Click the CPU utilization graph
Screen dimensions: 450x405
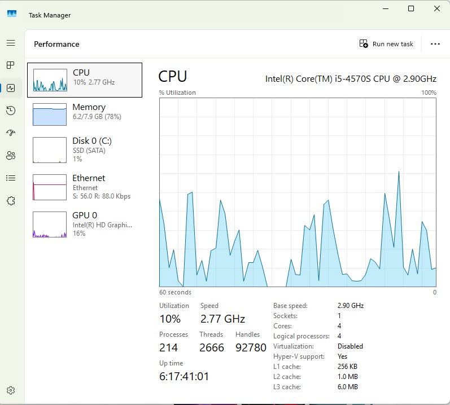click(x=298, y=192)
